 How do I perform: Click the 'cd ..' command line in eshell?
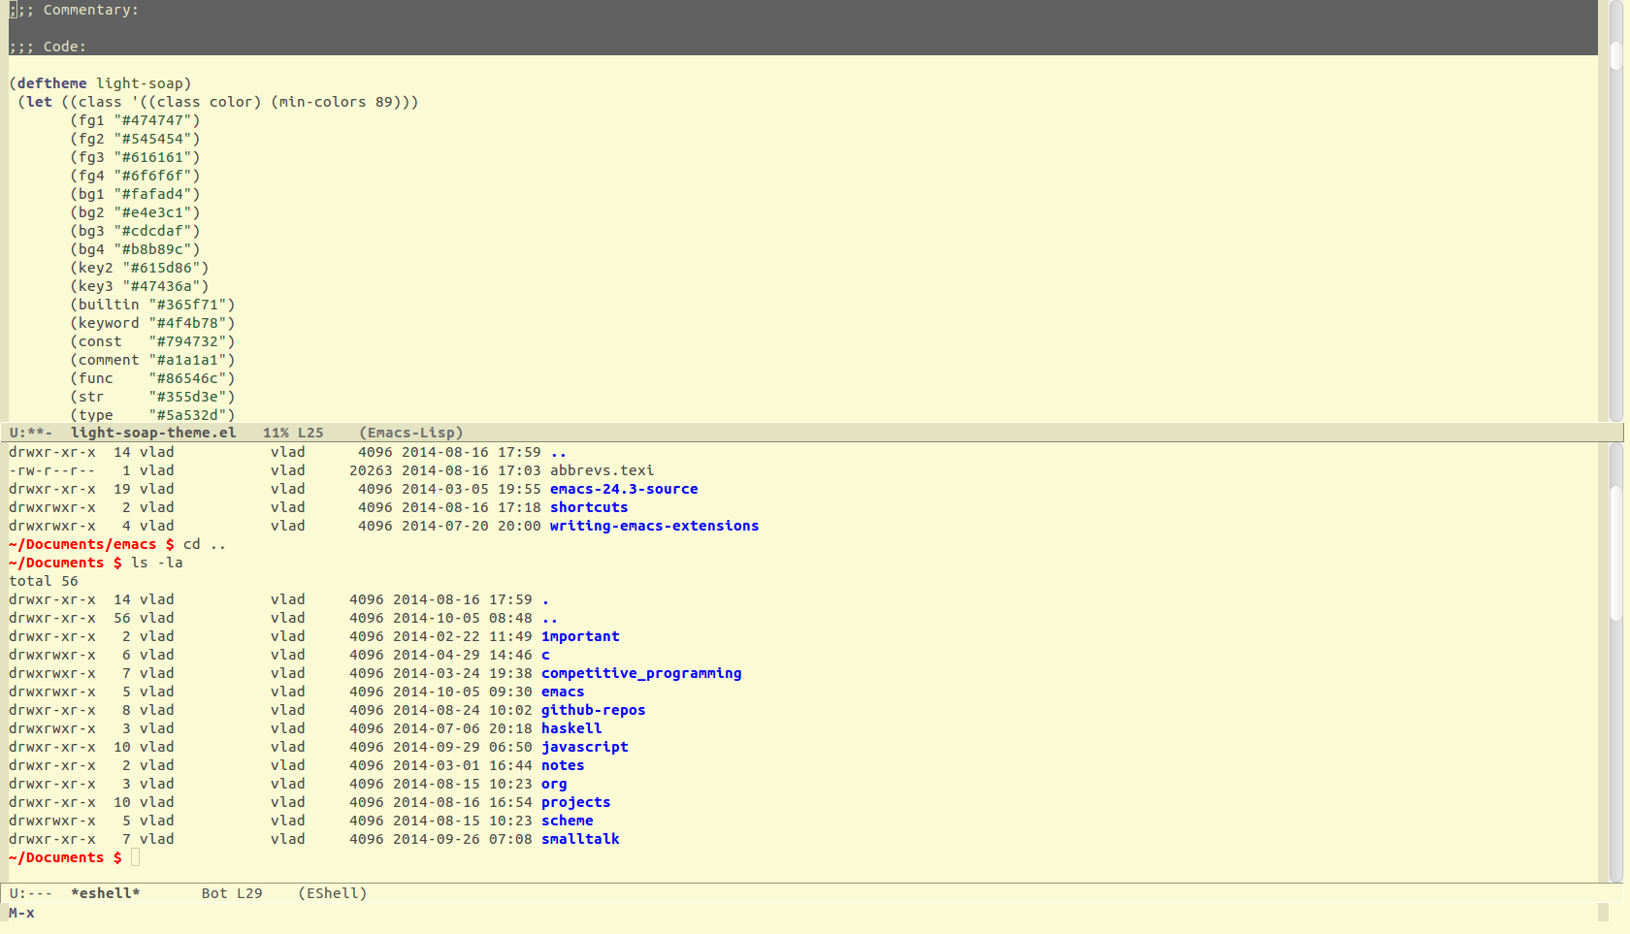[205, 544]
